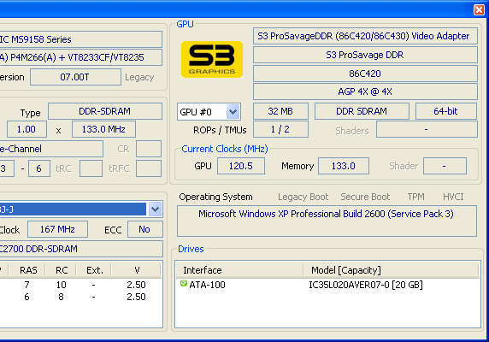Viewport: 489px width, 342px height.
Task: Click the S3 ProSavageDDR Video Adapter field
Action: (x=365, y=36)
